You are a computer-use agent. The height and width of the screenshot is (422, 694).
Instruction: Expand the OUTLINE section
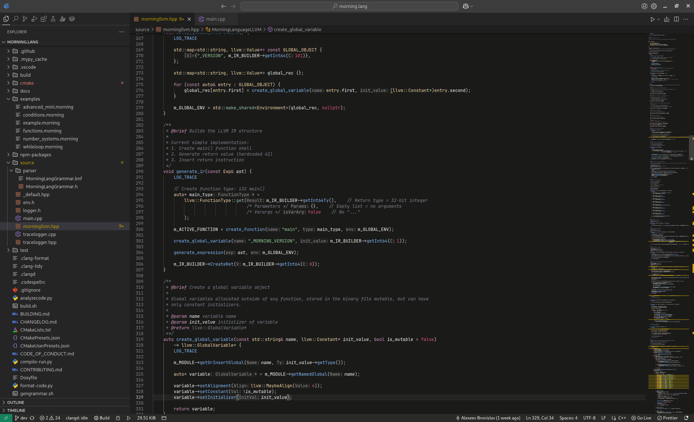click(16, 402)
